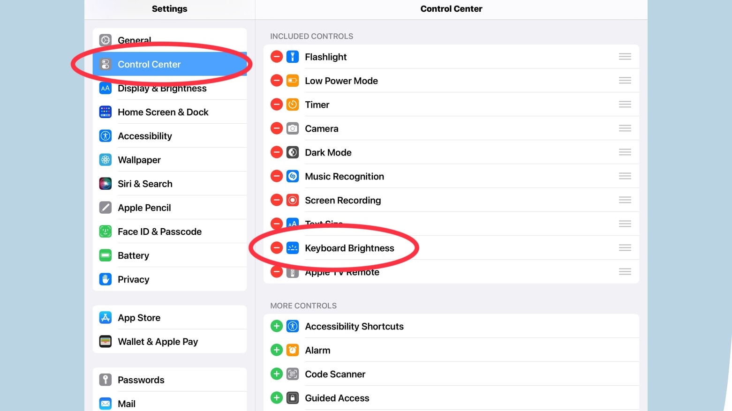Open Display & Brightness settings
Viewport: 732px width, 411px height.
(x=162, y=89)
